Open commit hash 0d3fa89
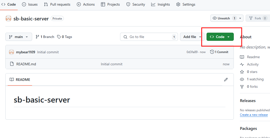 point(192,52)
